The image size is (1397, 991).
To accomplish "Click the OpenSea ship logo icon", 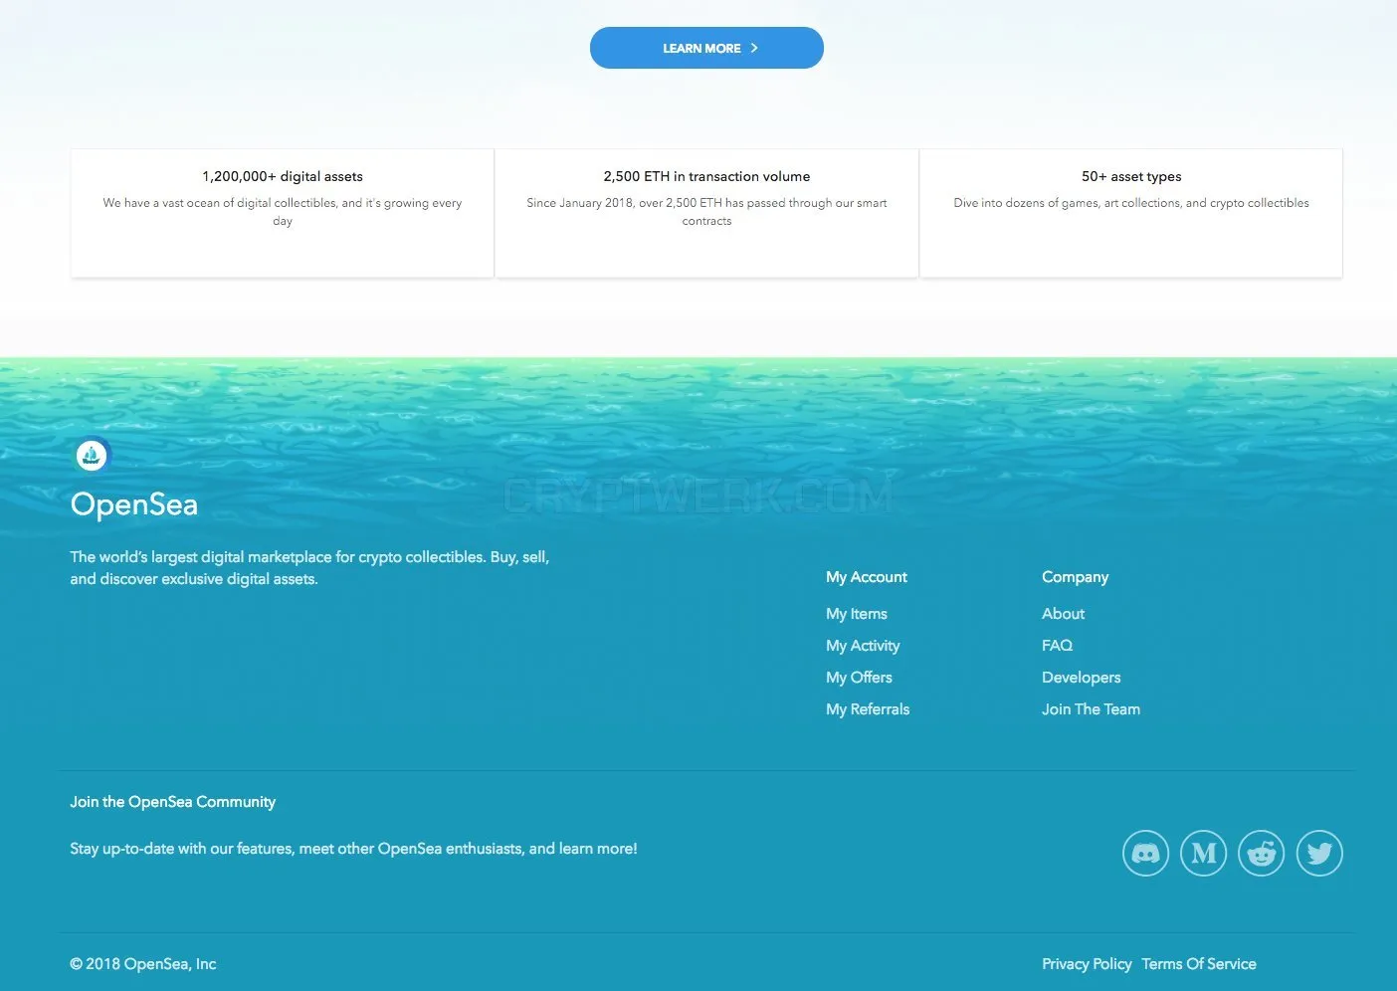I will [x=92, y=456].
